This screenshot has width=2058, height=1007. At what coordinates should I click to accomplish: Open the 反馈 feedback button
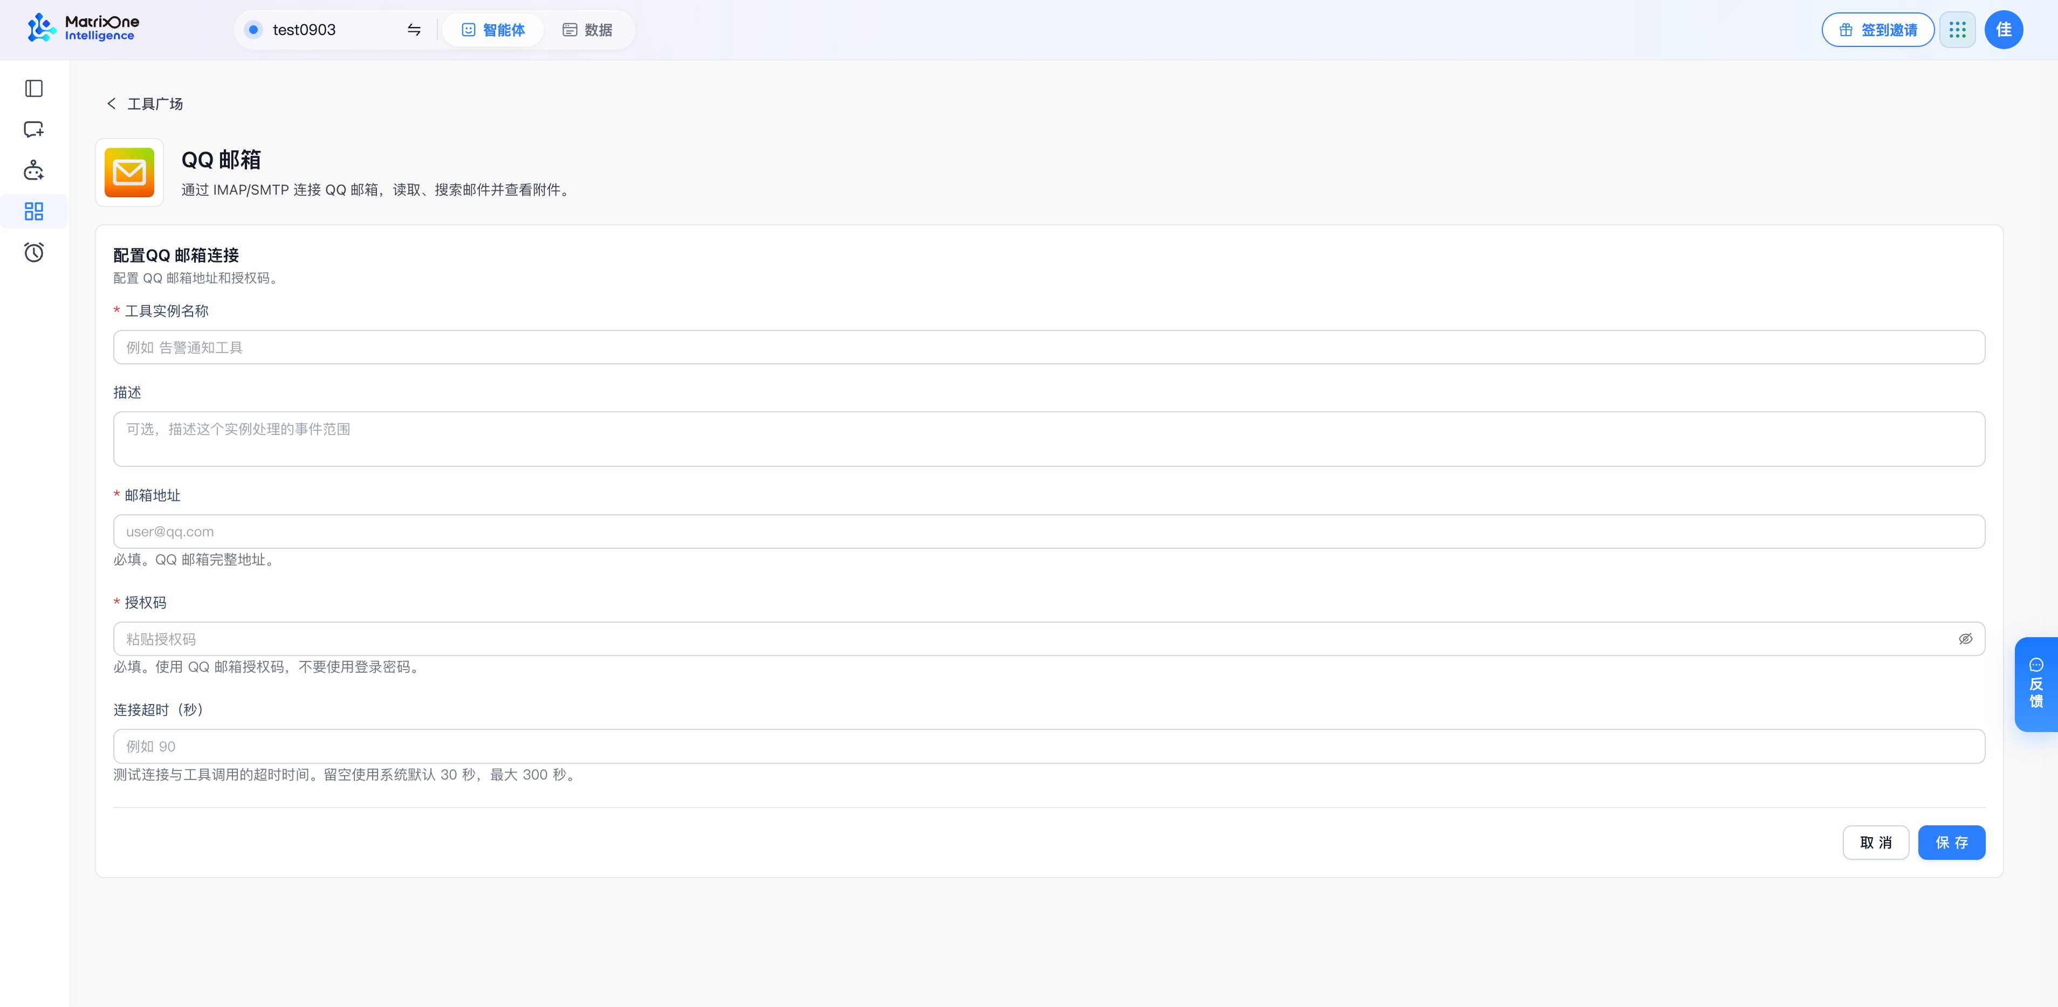(x=2036, y=684)
